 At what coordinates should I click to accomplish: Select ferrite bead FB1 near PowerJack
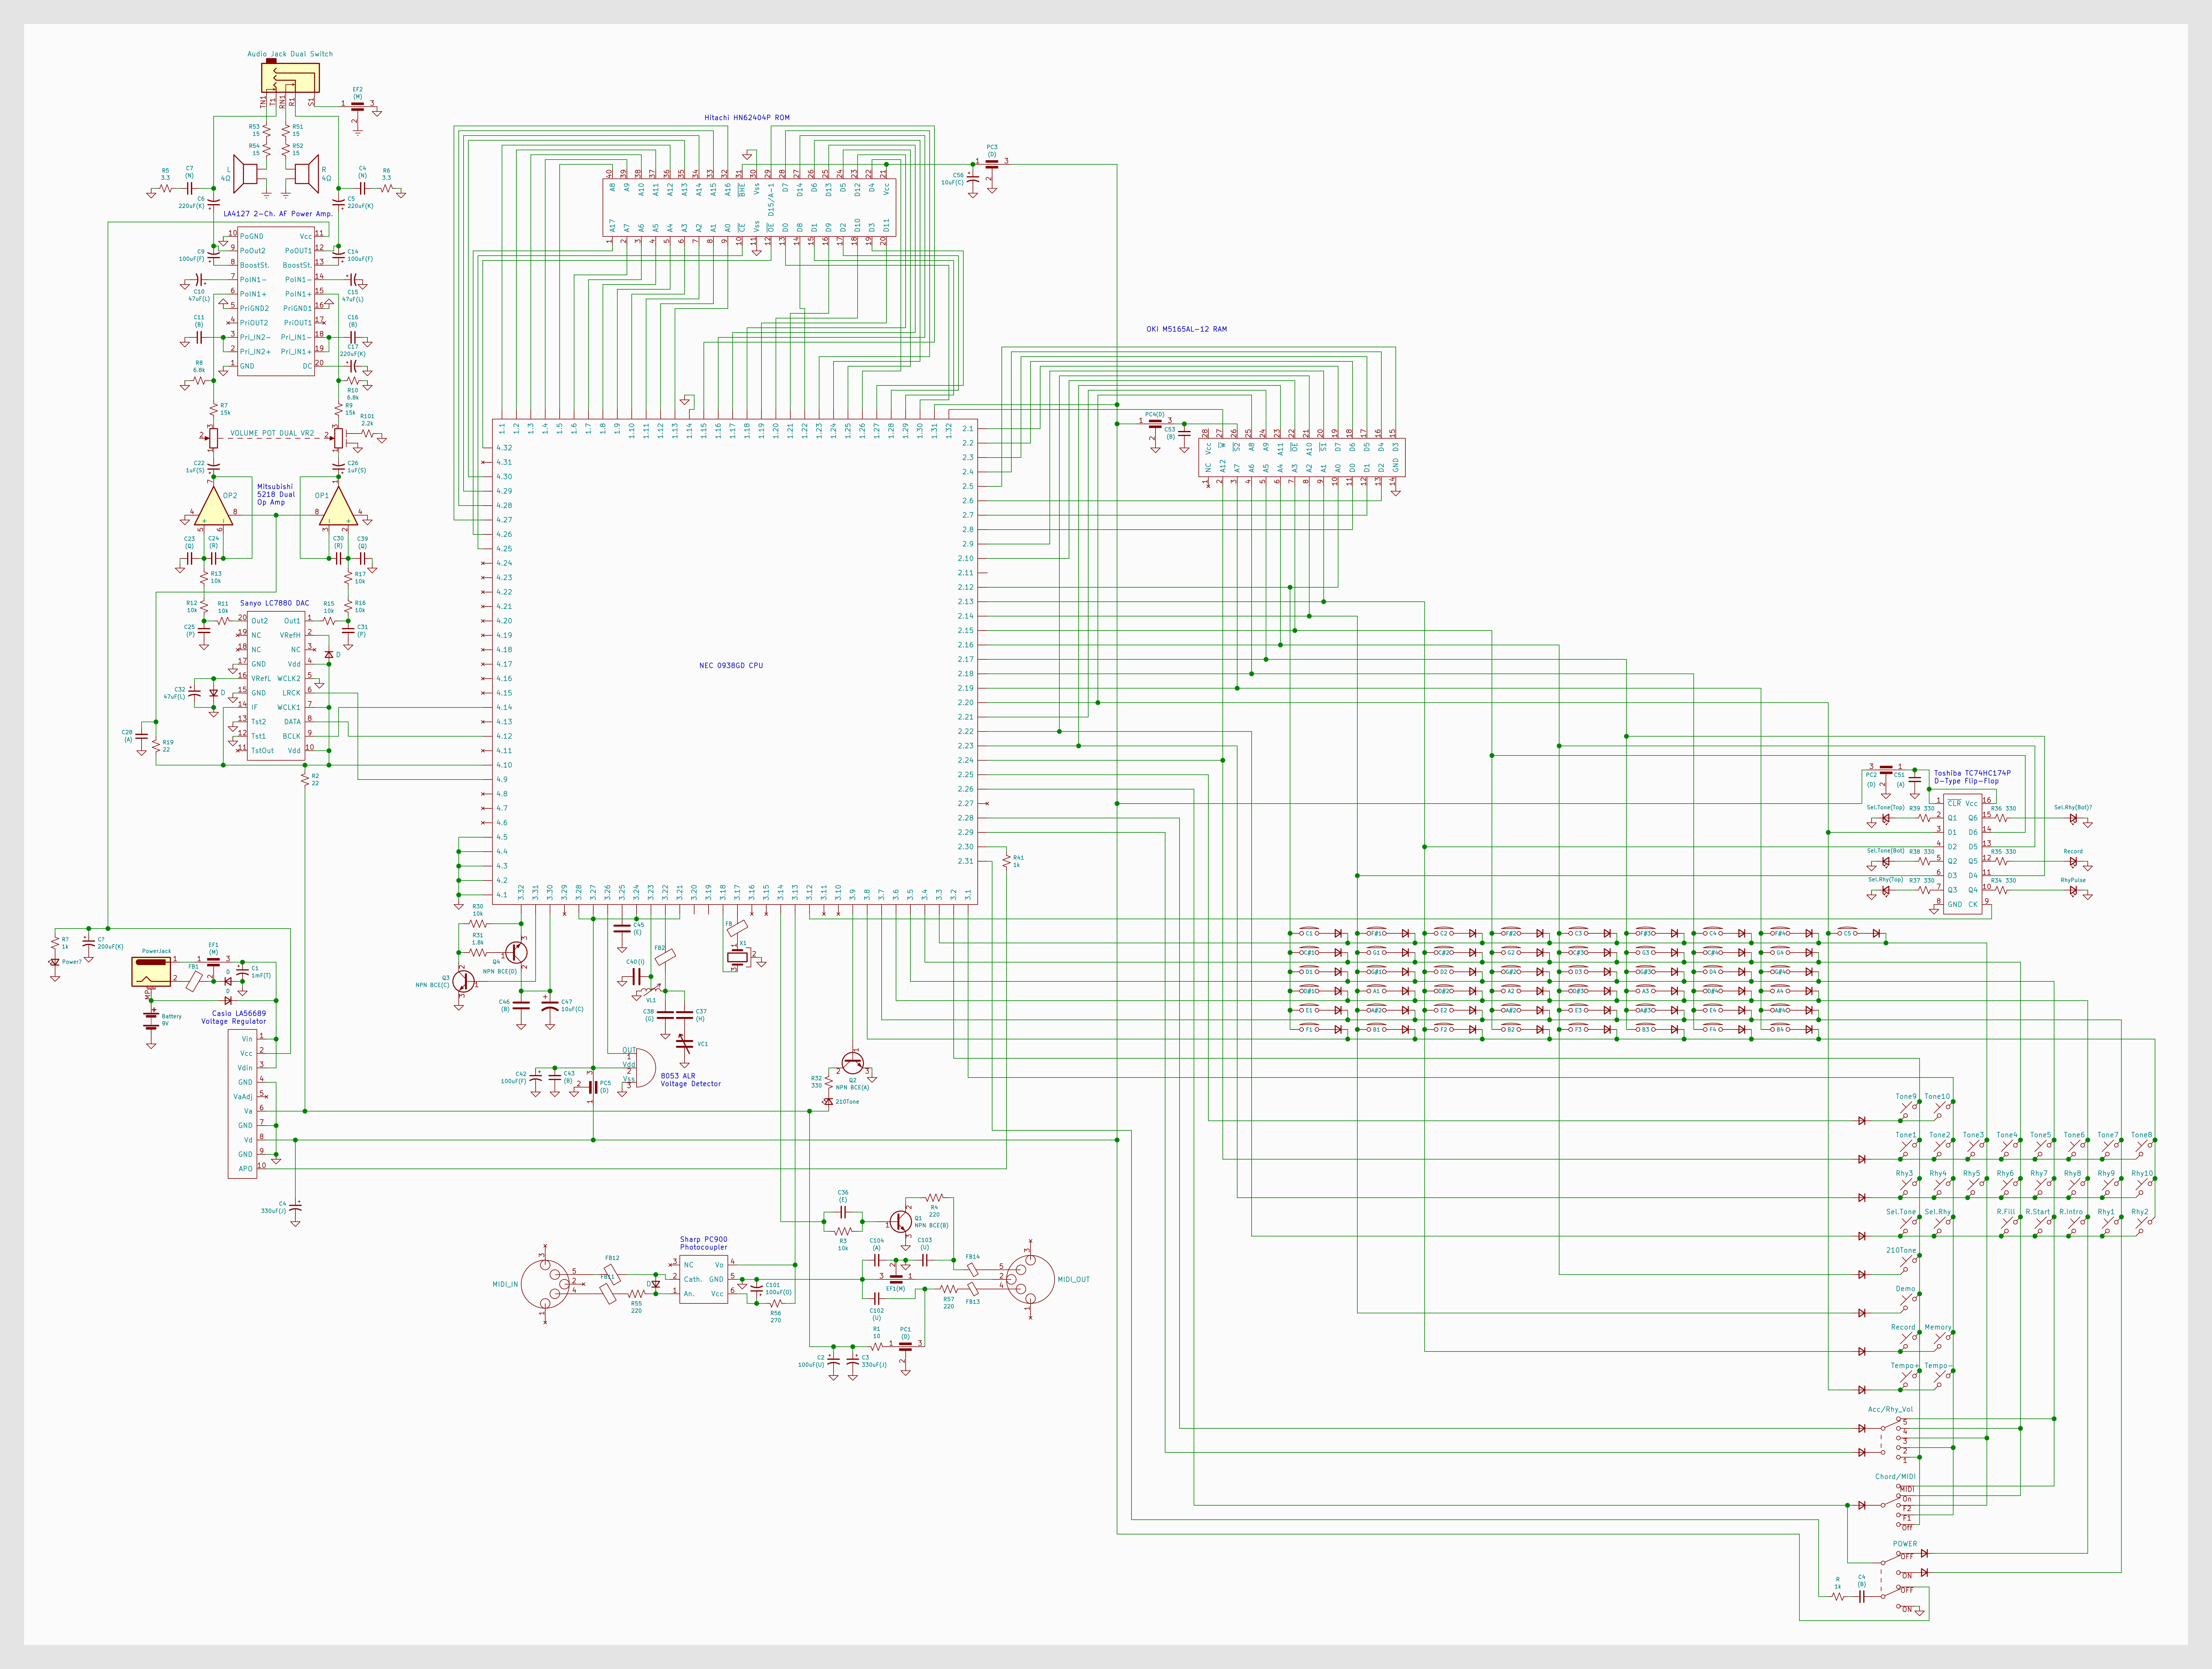point(194,982)
